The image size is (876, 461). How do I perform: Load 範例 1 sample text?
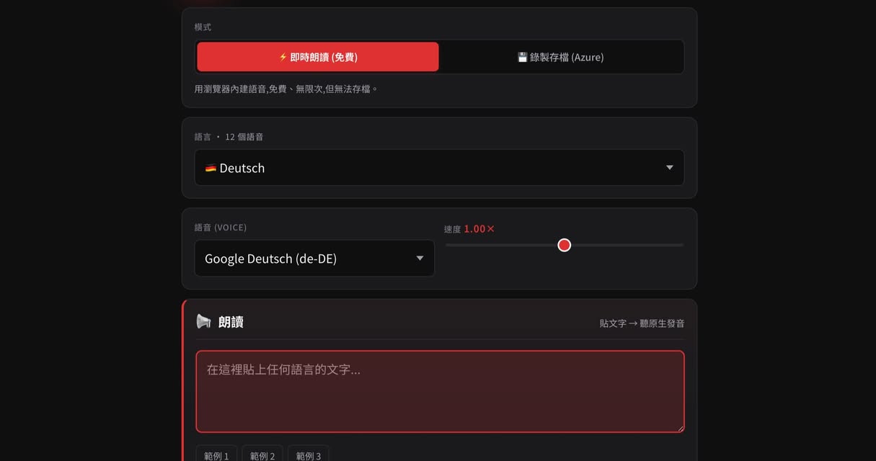coord(216,455)
